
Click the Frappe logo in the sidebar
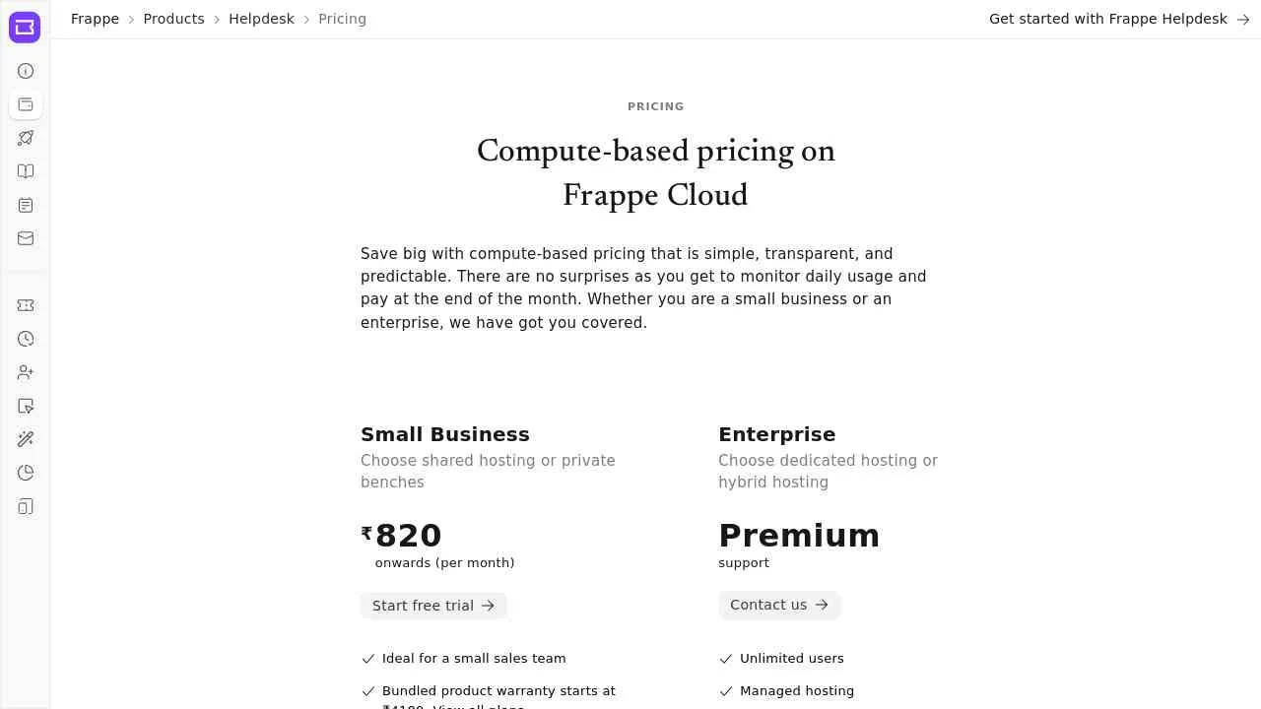coord(25,27)
